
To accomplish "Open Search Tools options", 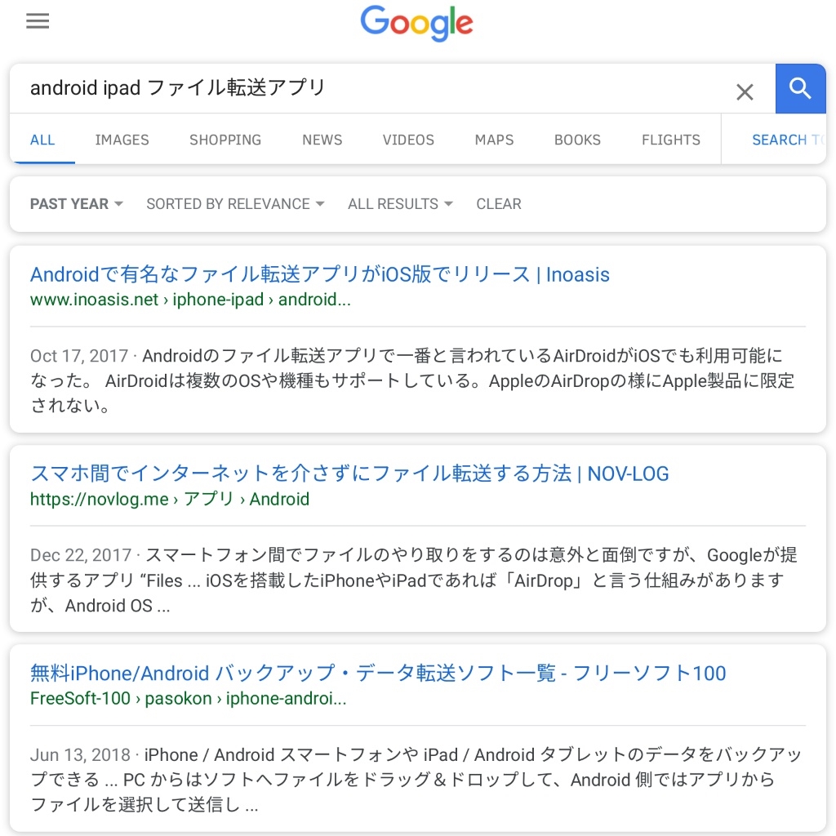I will point(788,140).
